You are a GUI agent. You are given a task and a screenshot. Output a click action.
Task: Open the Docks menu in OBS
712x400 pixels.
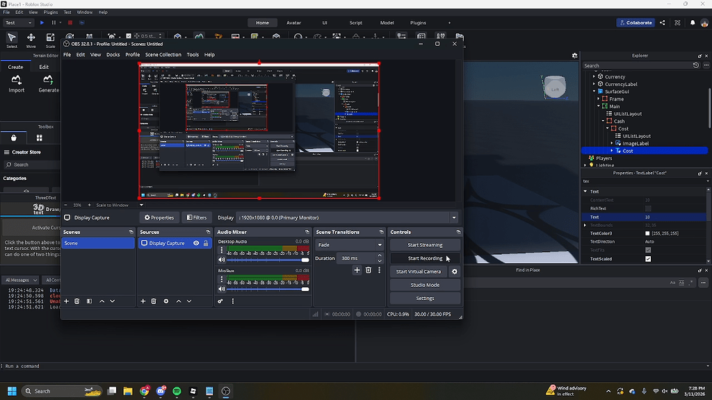point(113,55)
